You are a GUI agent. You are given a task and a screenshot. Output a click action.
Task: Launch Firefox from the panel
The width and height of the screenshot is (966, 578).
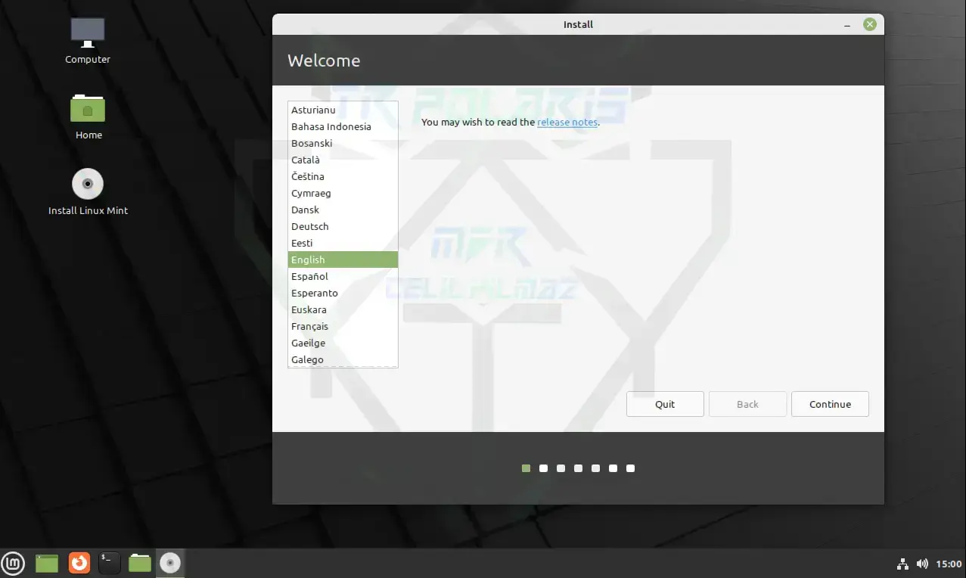coord(79,563)
